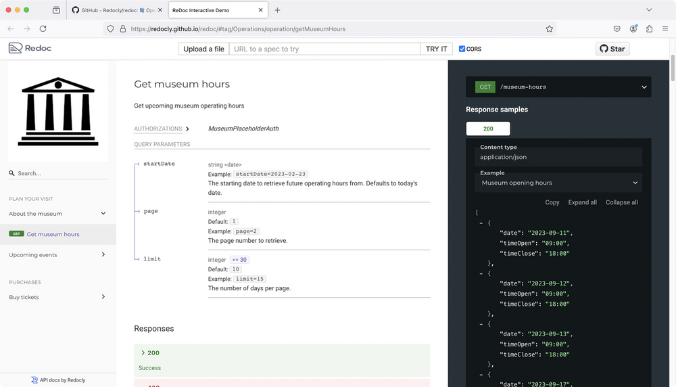Screen dimensions: 676x387
Task: Click the Redoc logo in header
Action: pos(30,49)
